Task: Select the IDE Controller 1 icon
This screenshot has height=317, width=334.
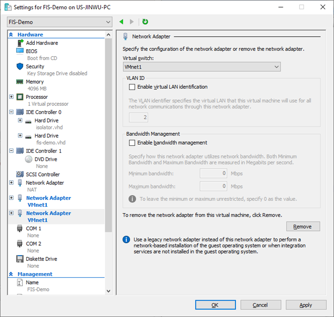Action: (x=20, y=151)
